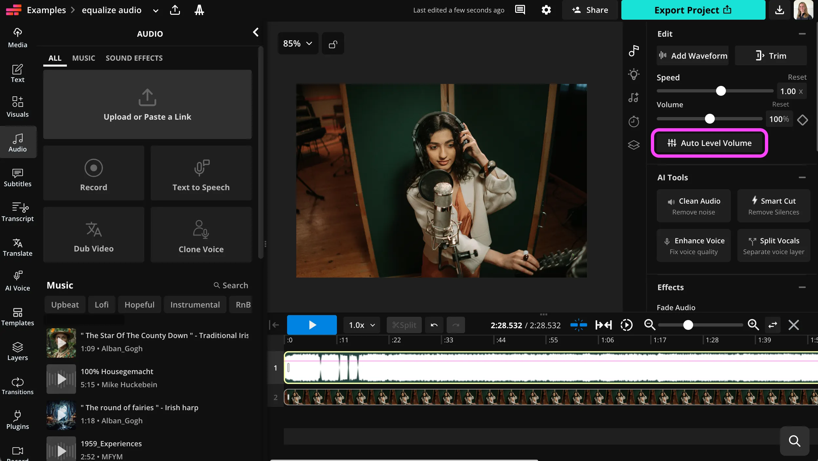
Task: Click the Auto Level Volume button
Action: [710, 143]
